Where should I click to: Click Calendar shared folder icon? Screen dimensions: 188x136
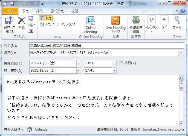coord(30,129)
